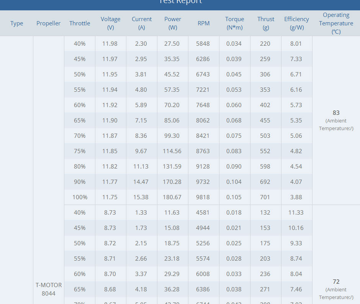Select the Thrust (g) column header
Viewport: 360px width, 304px height.
266,23
